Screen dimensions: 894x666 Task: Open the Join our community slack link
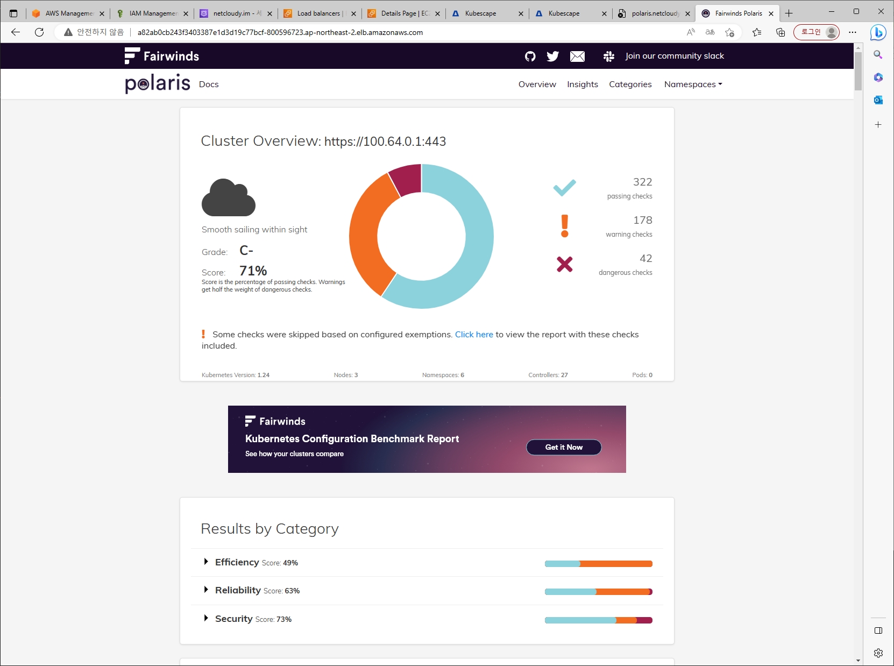coord(675,56)
